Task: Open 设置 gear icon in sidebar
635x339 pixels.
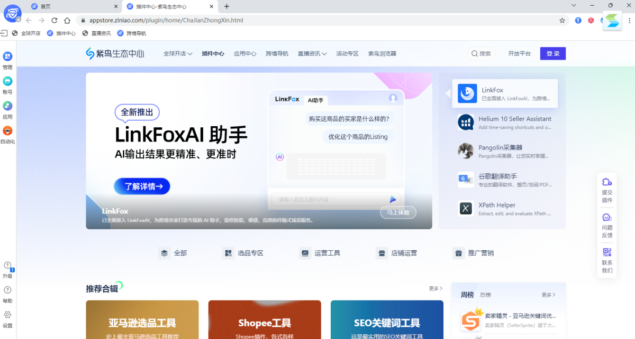Action: tap(7, 315)
